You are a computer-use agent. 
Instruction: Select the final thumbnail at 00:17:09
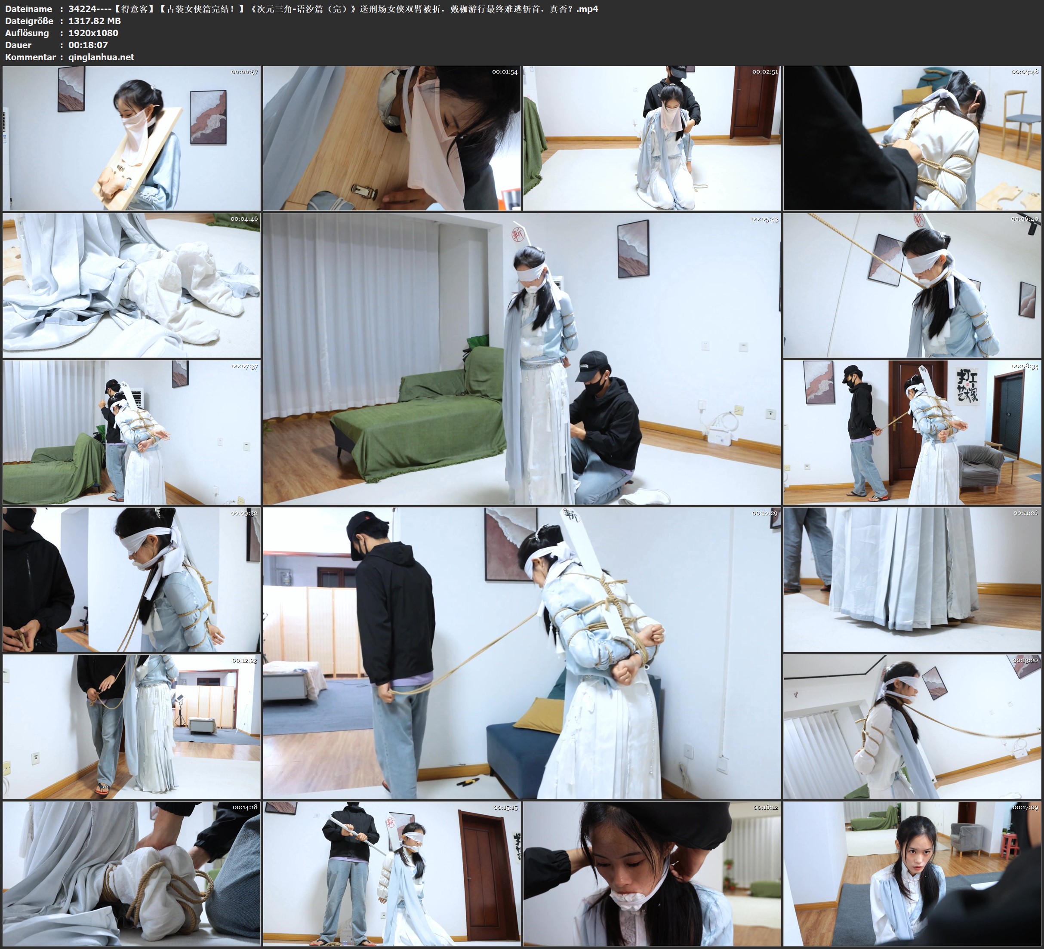(x=912, y=874)
